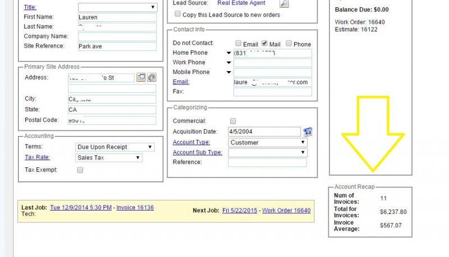449x257 pixels.
Task: Click the Home Phone type arrow
Action: [229, 53]
